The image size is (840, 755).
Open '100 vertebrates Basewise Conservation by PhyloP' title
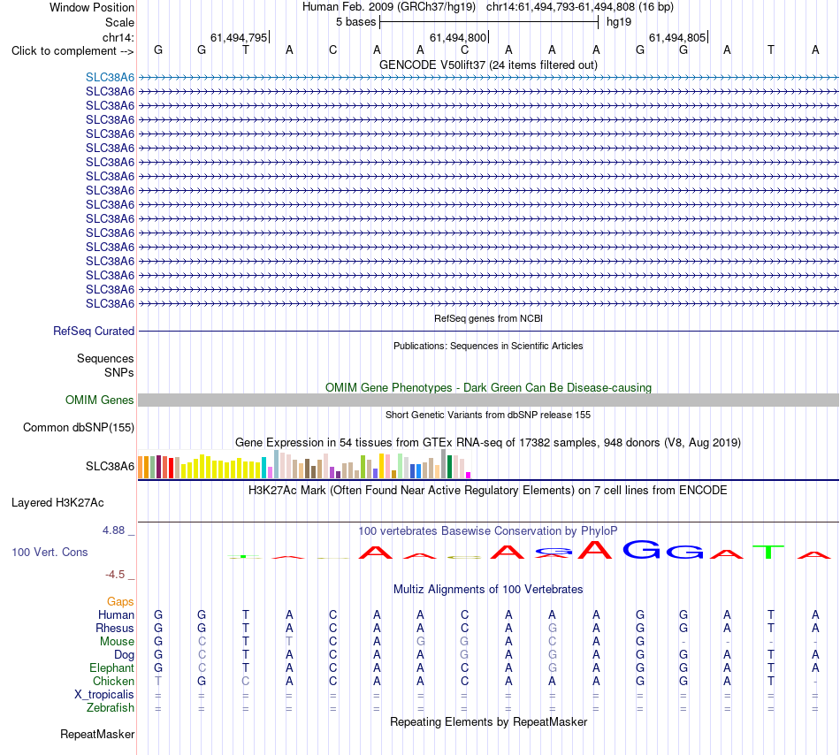(x=488, y=531)
